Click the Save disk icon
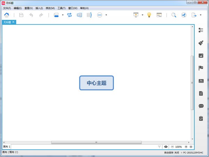209x157 pixels. (21, 15)
